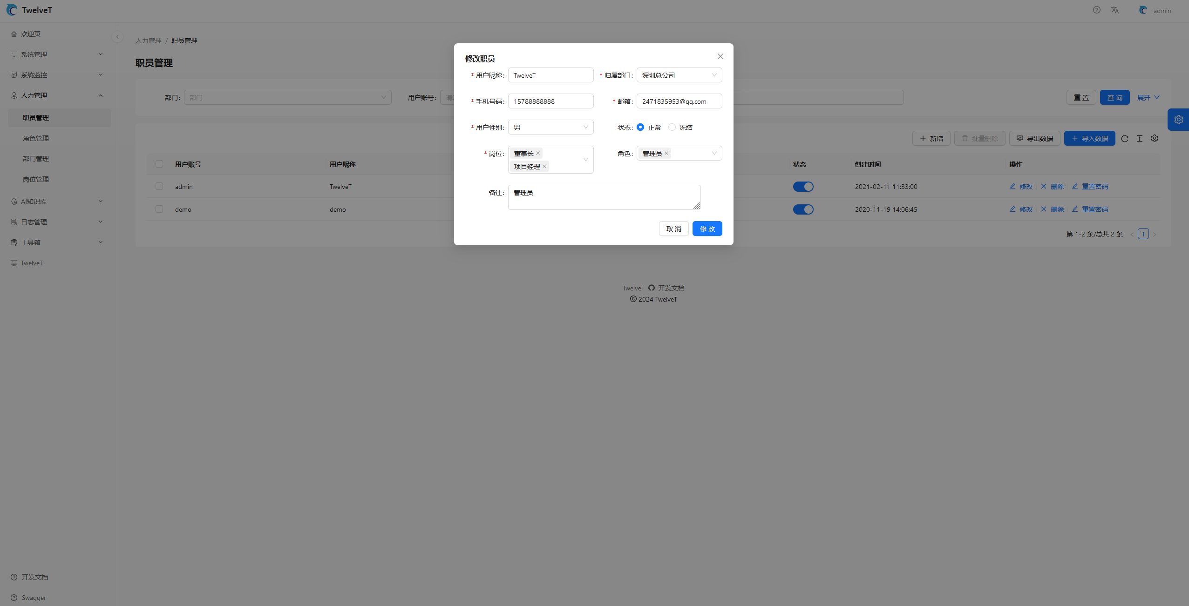The image size is (1189, 606).
Task: Open the 用户性别 dropdown
Action: (x=550, y=127)
